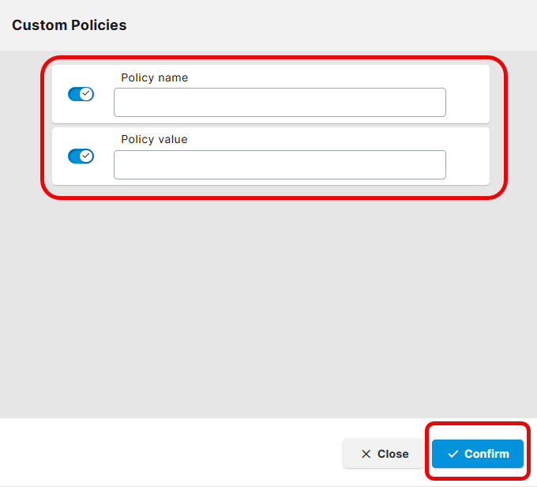Image resolution: width=537 pixels, height=487 pixels.
Task: Click the blue track of Policy value switch
Action: pos(73,156)
